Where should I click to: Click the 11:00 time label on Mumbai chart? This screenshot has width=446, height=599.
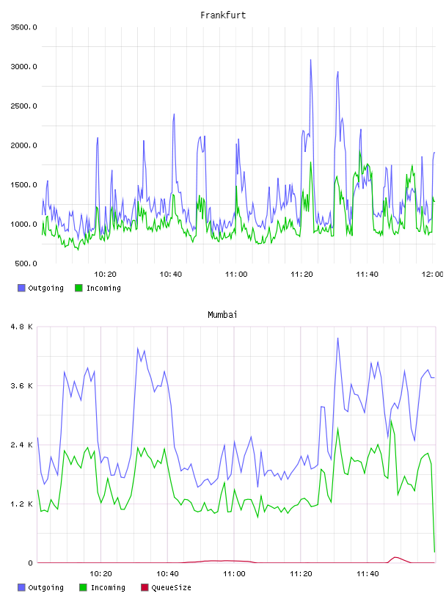tap(234, 574)
